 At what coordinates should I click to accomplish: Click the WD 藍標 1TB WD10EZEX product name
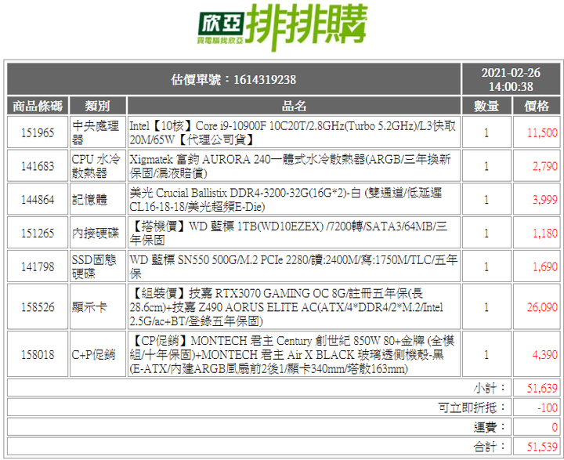tap(288, 233)
